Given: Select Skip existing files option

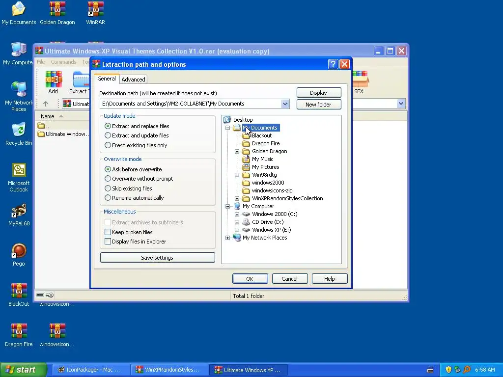Looking at the screenshot, I should [128, 188].
